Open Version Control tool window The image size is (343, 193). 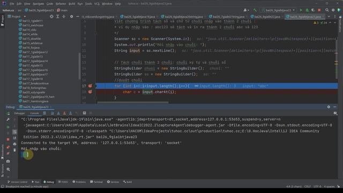[x=18, y=182]
